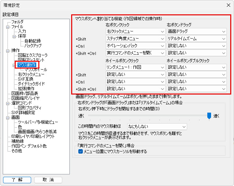Click the 了解 button

point(17,180)
